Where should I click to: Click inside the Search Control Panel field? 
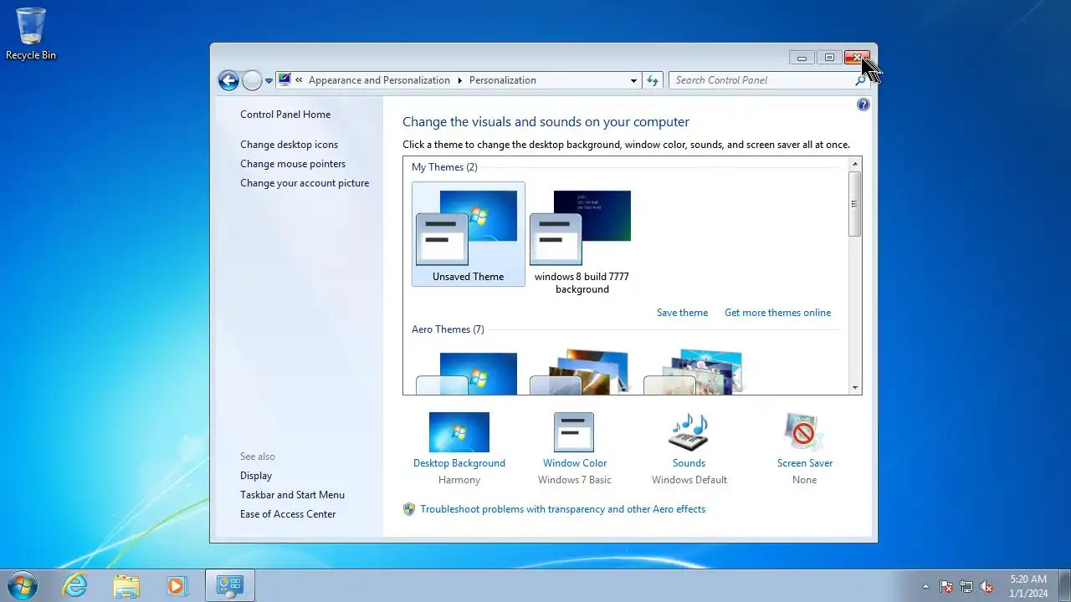click(761, 80)
